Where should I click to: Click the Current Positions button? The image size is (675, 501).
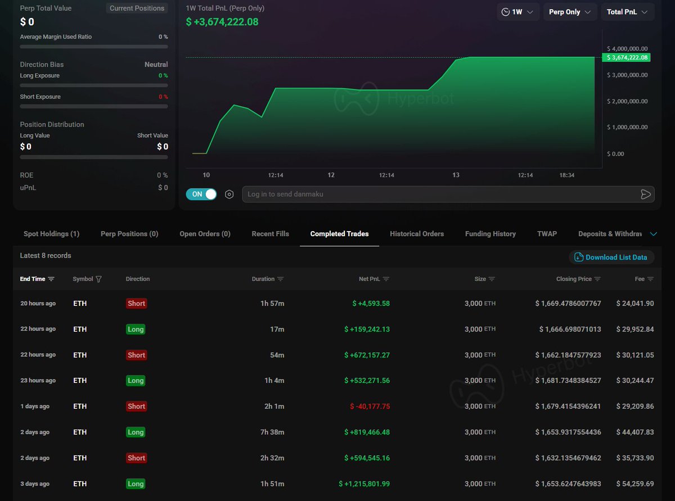137,8
